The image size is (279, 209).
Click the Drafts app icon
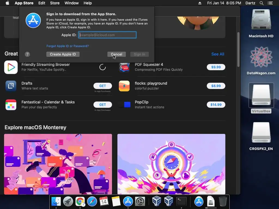[x=11, y=86]
